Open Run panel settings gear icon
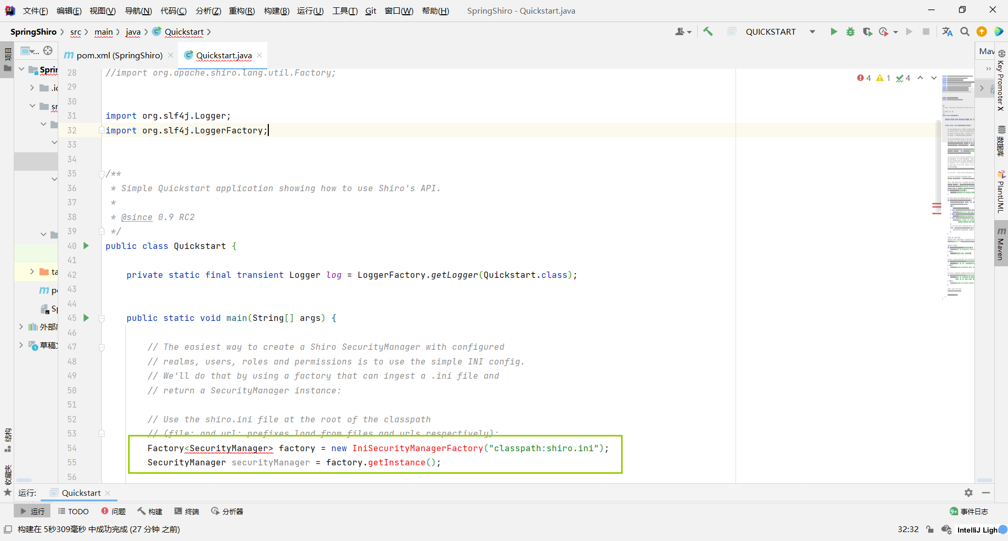The width and height of the screenshot is (1008, 541). click(969, 493)
